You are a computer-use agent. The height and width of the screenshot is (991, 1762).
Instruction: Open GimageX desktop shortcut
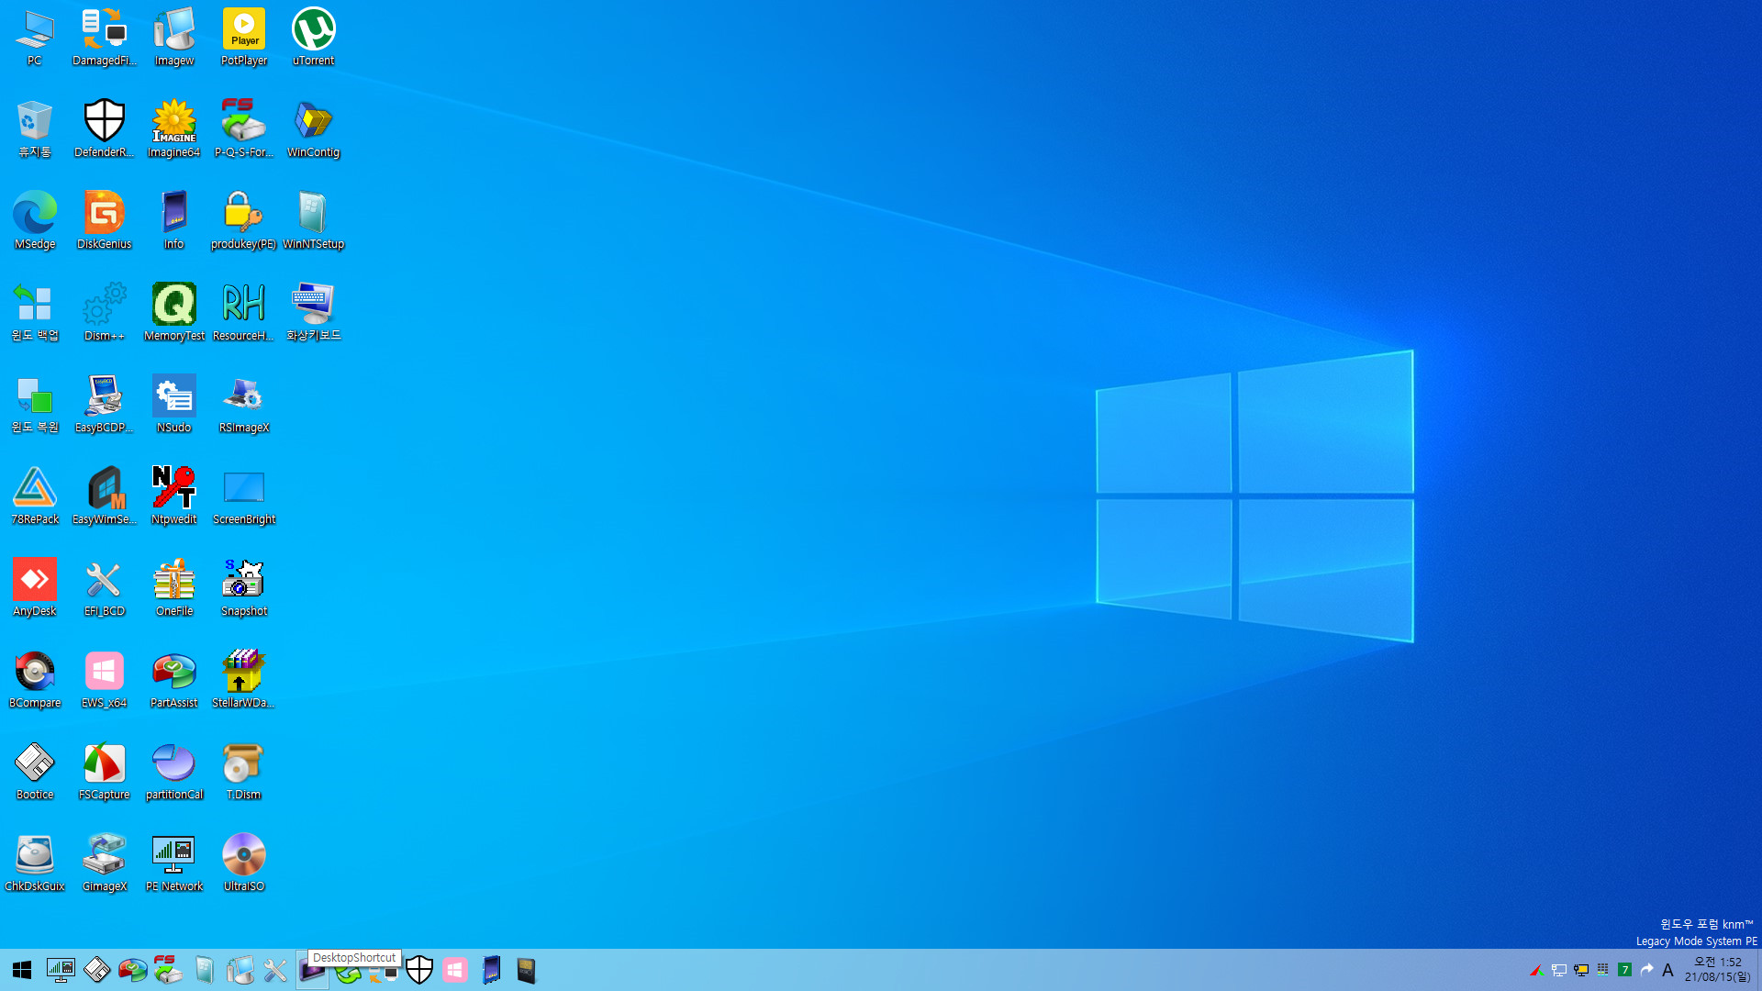click(105, 863)
